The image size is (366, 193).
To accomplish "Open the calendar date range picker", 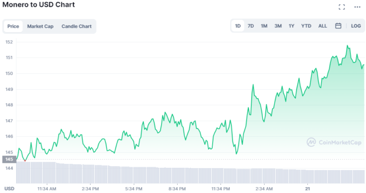I will [x=338, y=26].
